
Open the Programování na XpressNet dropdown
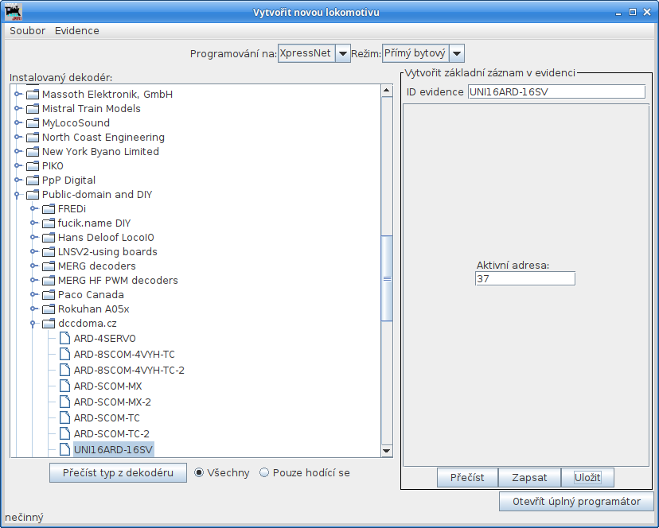pos(342,53)
